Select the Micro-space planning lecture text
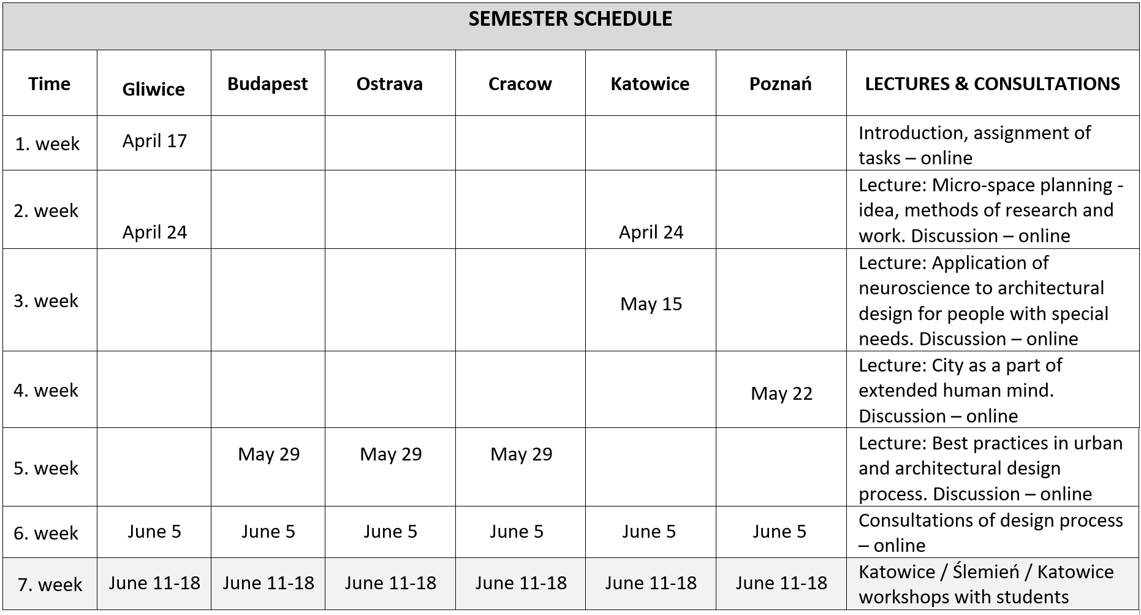This screenshot has width=1141, height=615. point(990,210)
